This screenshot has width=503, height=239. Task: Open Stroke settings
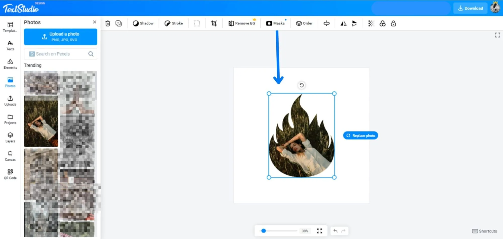[x=174, y=23]
